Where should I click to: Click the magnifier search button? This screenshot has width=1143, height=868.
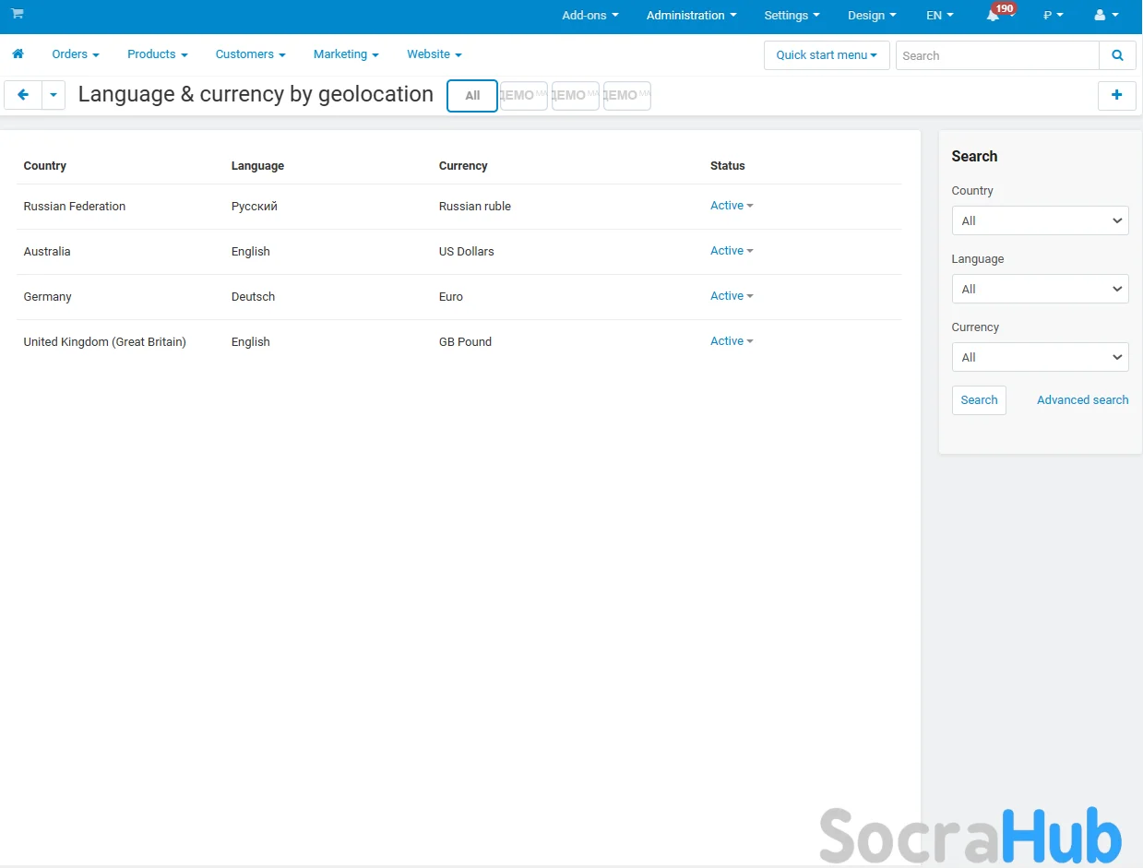click(x=1117, y=55)
